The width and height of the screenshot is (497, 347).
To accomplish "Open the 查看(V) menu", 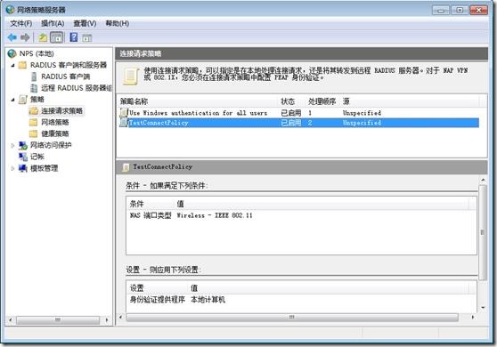I will tap(85, 23).
